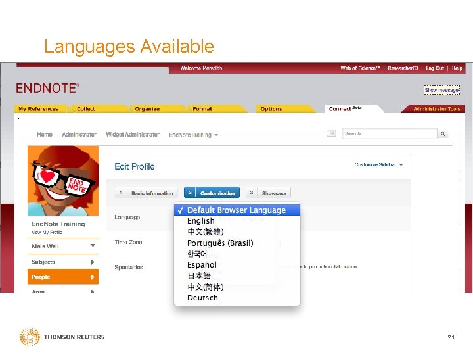Choose Português (Brasil) language option

point(237,243)
